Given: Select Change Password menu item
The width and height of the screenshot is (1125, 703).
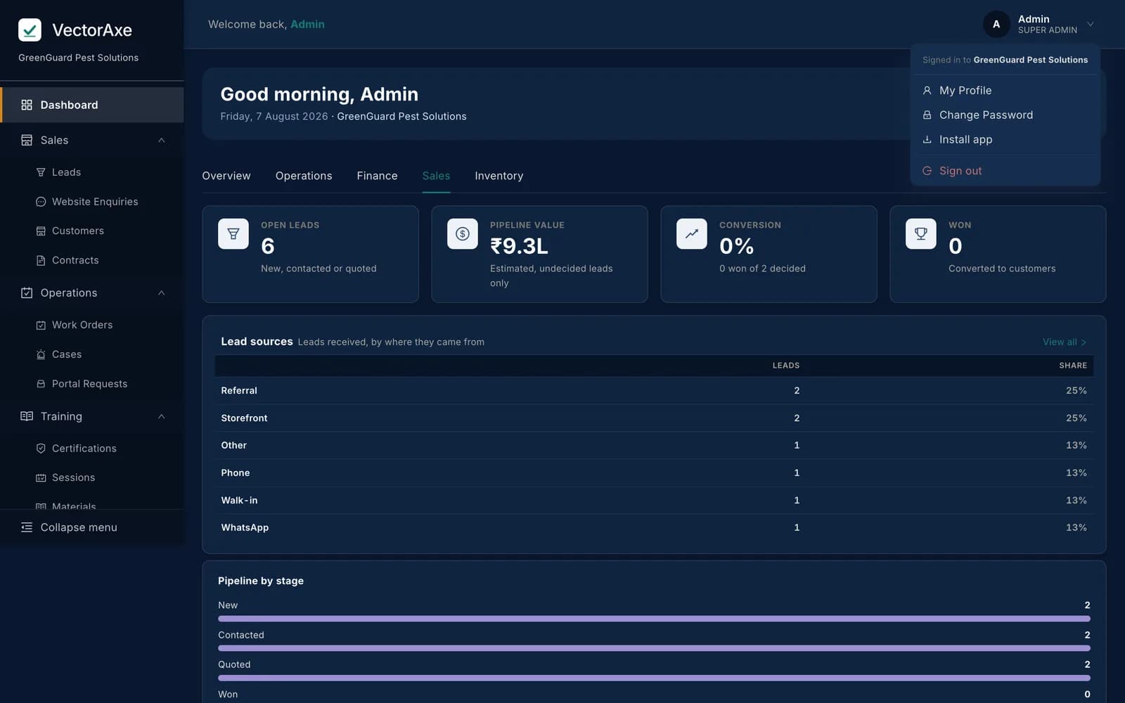Looking at the screenshot, I should tap(1005, 115).
